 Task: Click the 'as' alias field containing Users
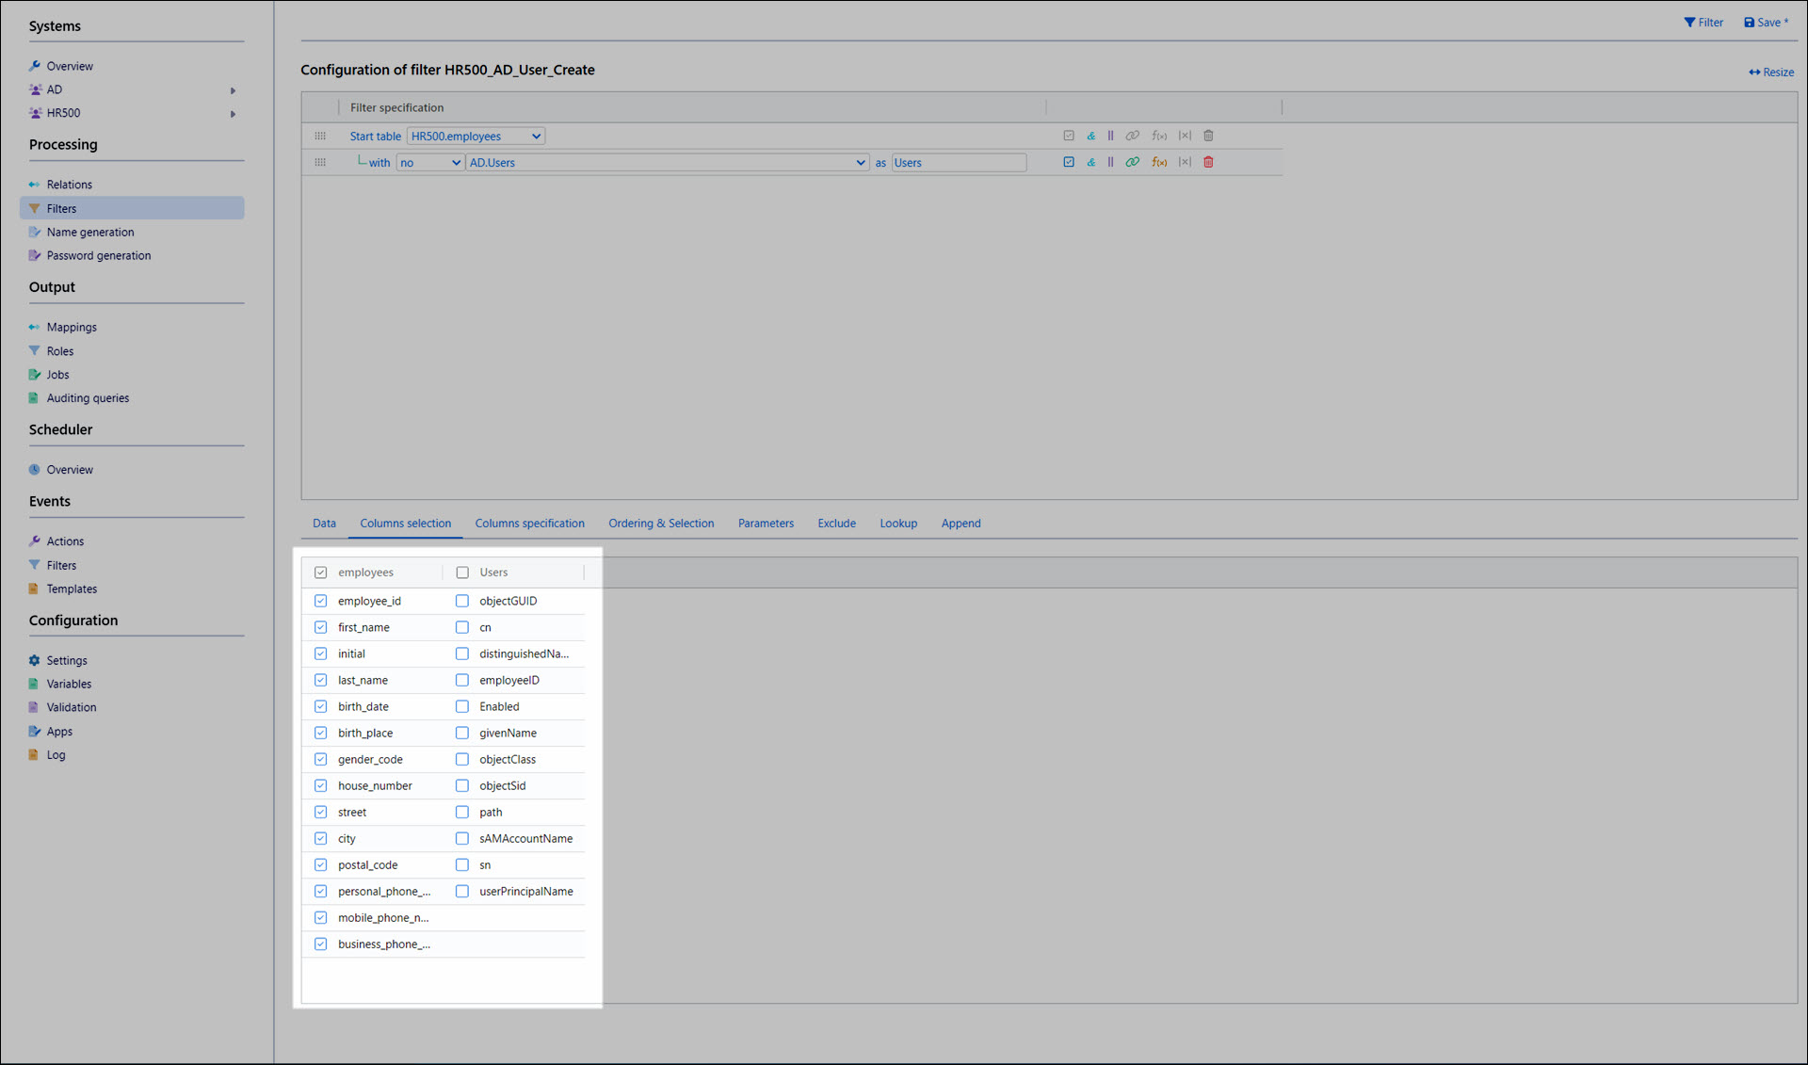[x=958, y=162]
